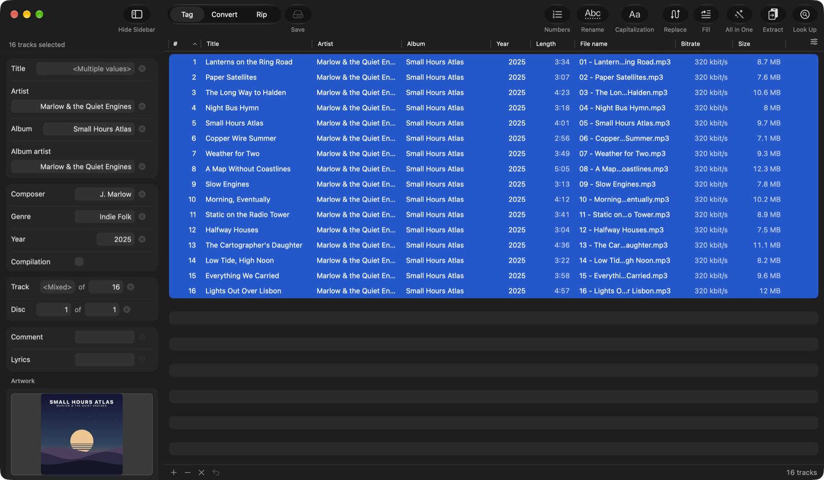Viewport: 824px width, 480px height.
Task: Click the Hide Sidebar icon
Action: tap(136, 14)
